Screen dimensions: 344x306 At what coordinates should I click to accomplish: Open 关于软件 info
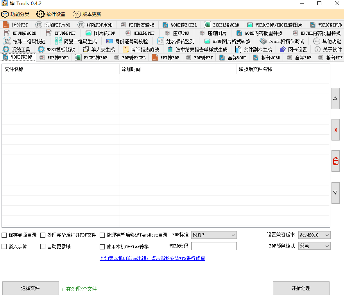coord(328,50)
